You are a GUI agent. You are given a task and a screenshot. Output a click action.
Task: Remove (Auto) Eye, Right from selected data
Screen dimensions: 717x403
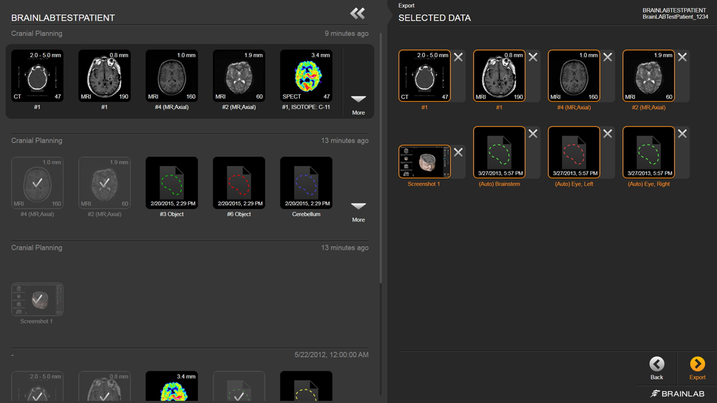click(x=682, y=134)
